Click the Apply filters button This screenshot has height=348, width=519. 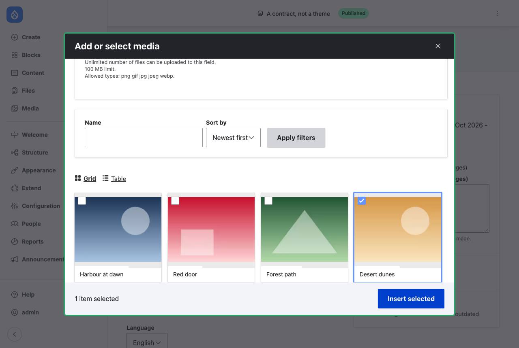[x=296, y=138]
